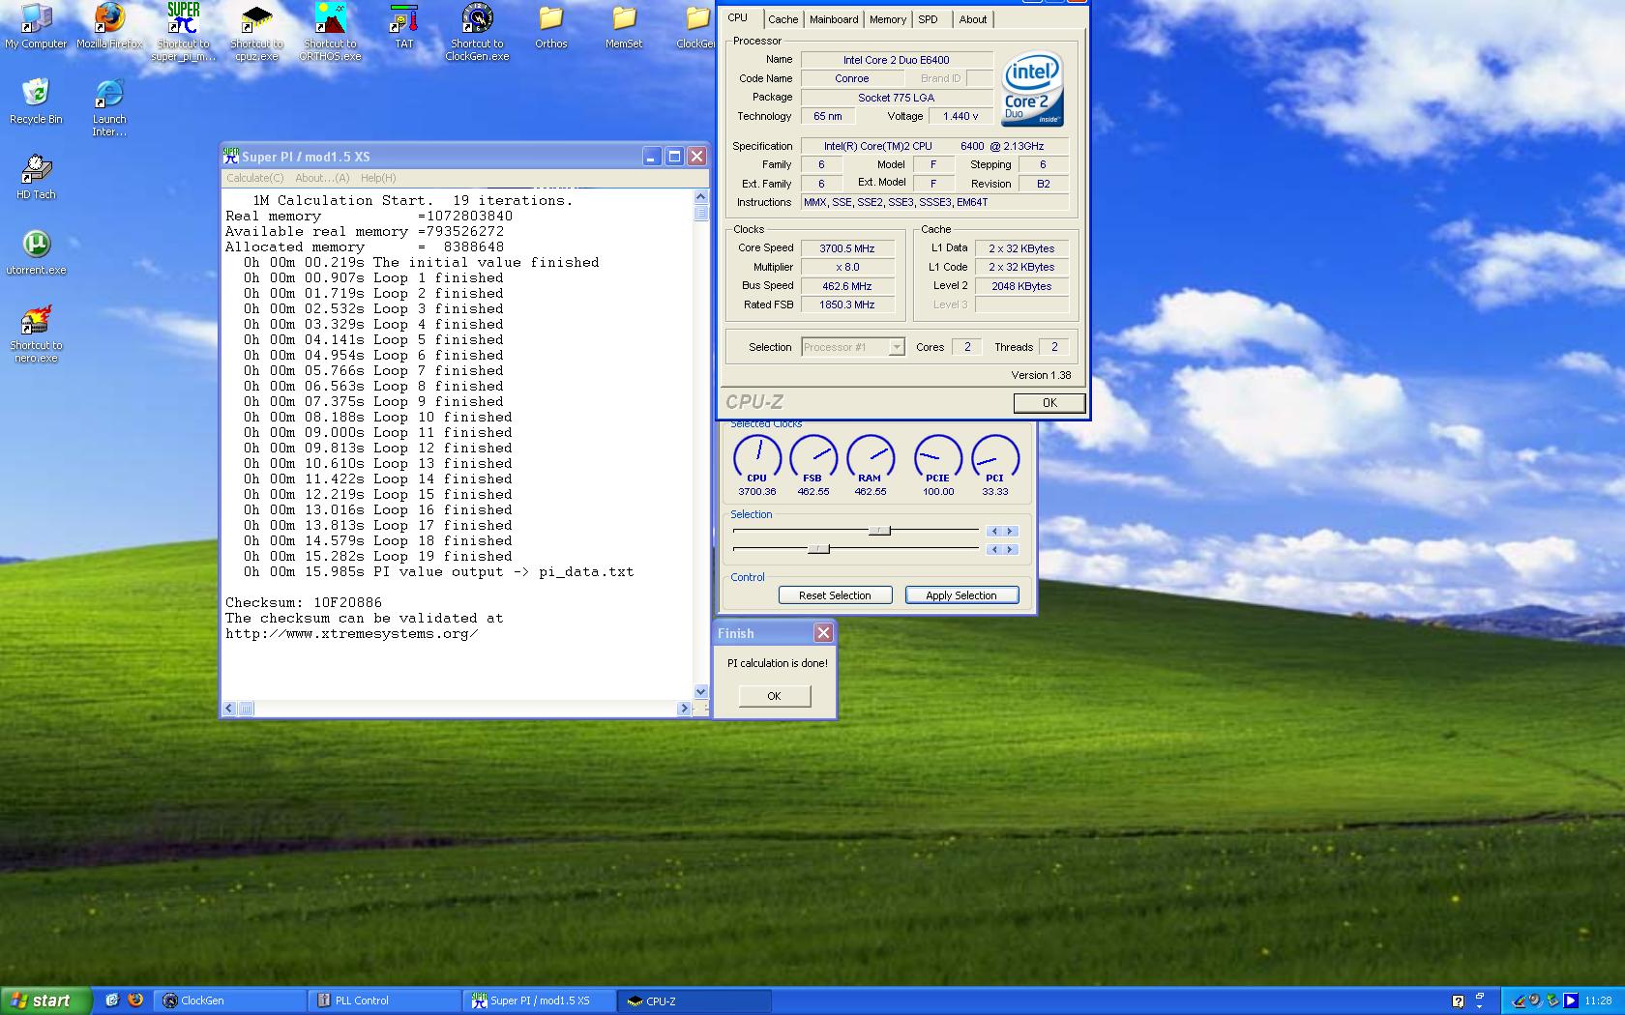Click the Core Speed 3700.5 MHz field
1625x1015 pixels.
847,248
